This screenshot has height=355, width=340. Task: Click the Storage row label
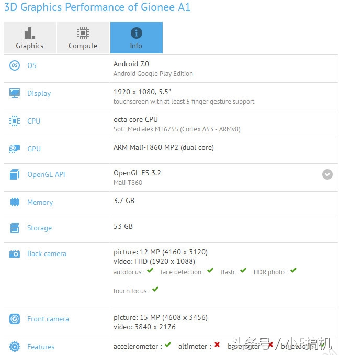[x=39, y=228]
